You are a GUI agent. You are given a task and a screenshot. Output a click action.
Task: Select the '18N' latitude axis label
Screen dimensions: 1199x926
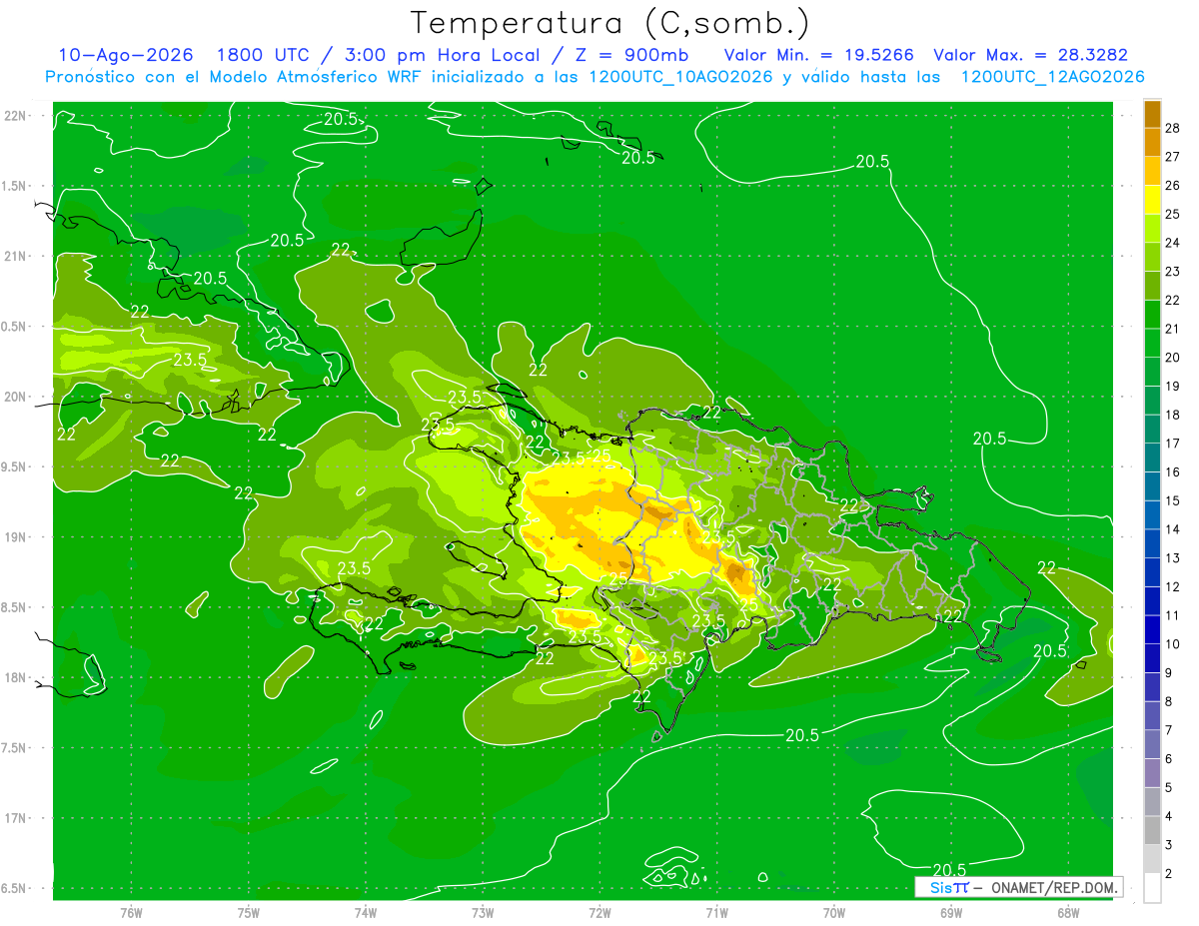15,677
